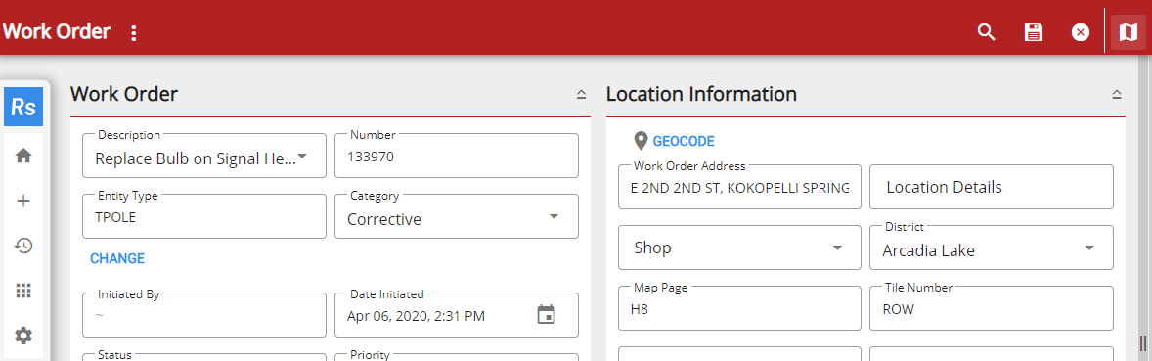Click the search magnifier icon

(986, 32)
